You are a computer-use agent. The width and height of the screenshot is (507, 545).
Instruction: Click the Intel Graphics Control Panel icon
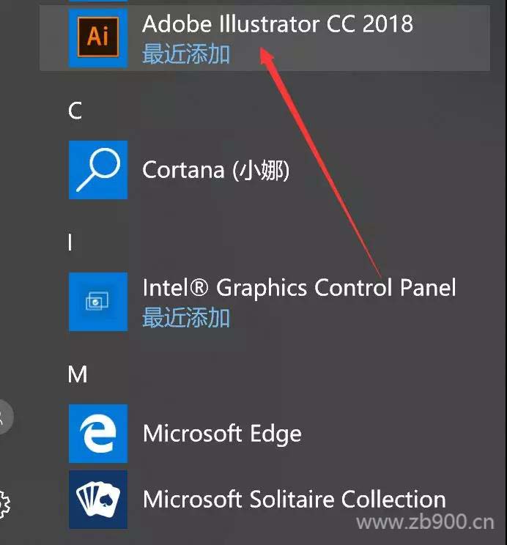tap(97, 301)
